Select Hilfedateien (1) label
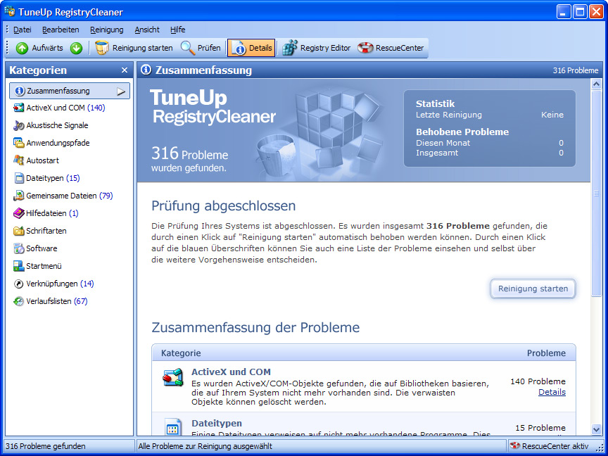Image resolution: width=608 pixels, height=456 pixels. tap(52, 213)
